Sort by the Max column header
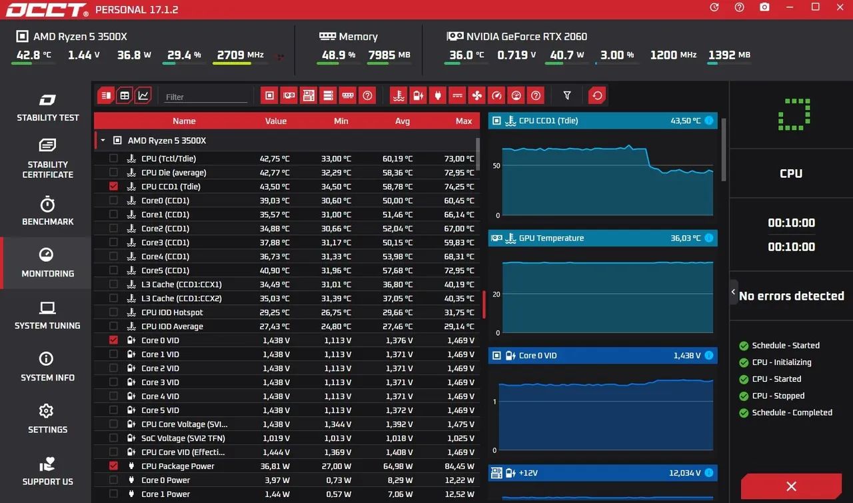This screenshot has width=853, height=503. pyautogui.click(x=464, y=121)
